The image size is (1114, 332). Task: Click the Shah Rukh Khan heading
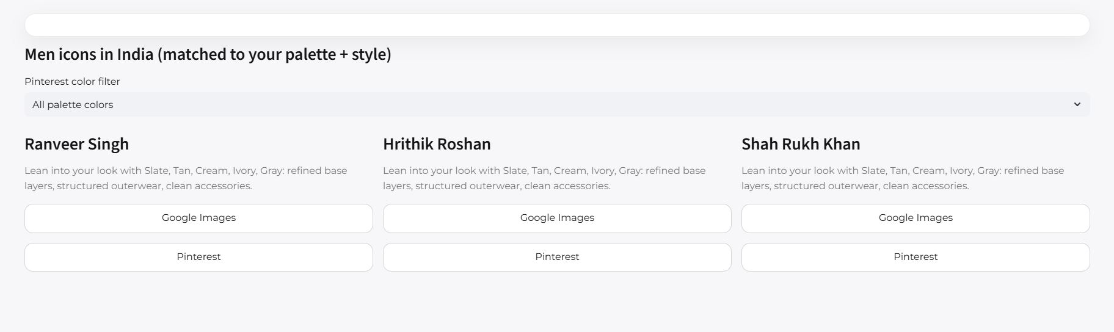(x=801, y=144)
